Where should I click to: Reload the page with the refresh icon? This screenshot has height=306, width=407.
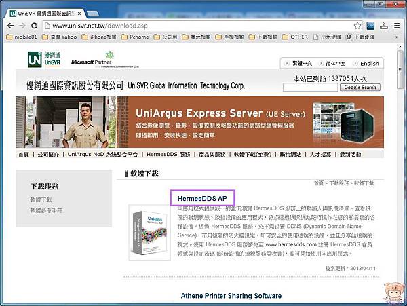34,26
